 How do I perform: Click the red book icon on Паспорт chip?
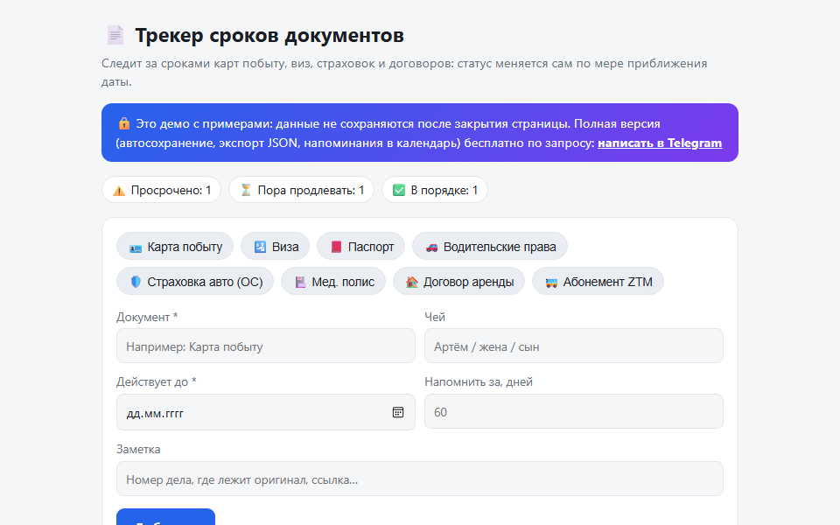[336, 247]
